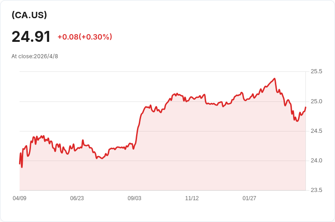The width and height of the screenshot is (335, 222).
Task: Select the 25.5 y-axis label
Action: pos(316,71)
